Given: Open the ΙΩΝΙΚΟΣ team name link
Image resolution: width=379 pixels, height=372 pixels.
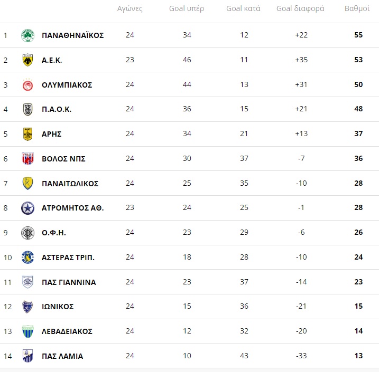Looking at the screenshot, I should coord(58,307).
